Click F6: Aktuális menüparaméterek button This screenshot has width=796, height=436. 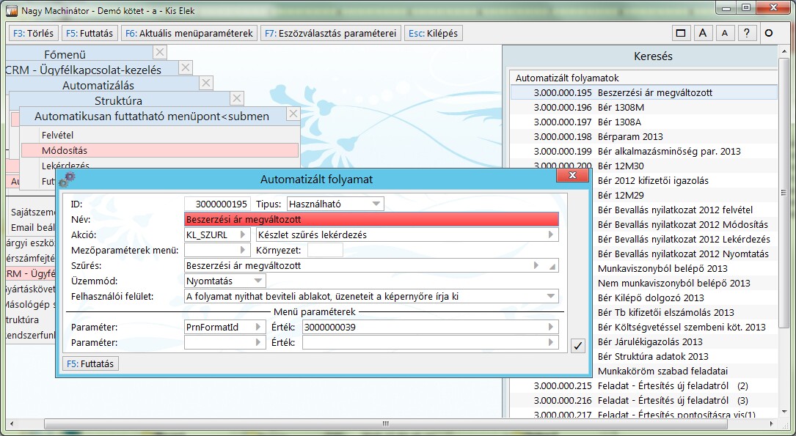click(x=189, y=33)
